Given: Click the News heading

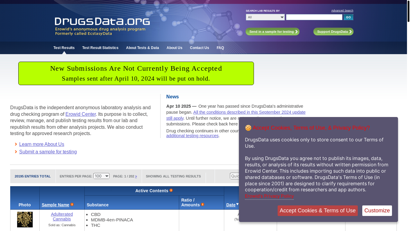Looking at the screenshot, I should (x=173, y=97).
